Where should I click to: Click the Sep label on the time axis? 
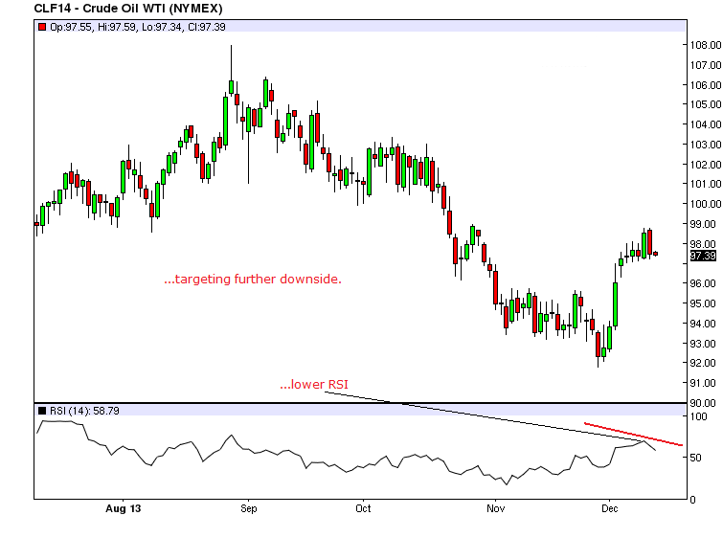248,509
